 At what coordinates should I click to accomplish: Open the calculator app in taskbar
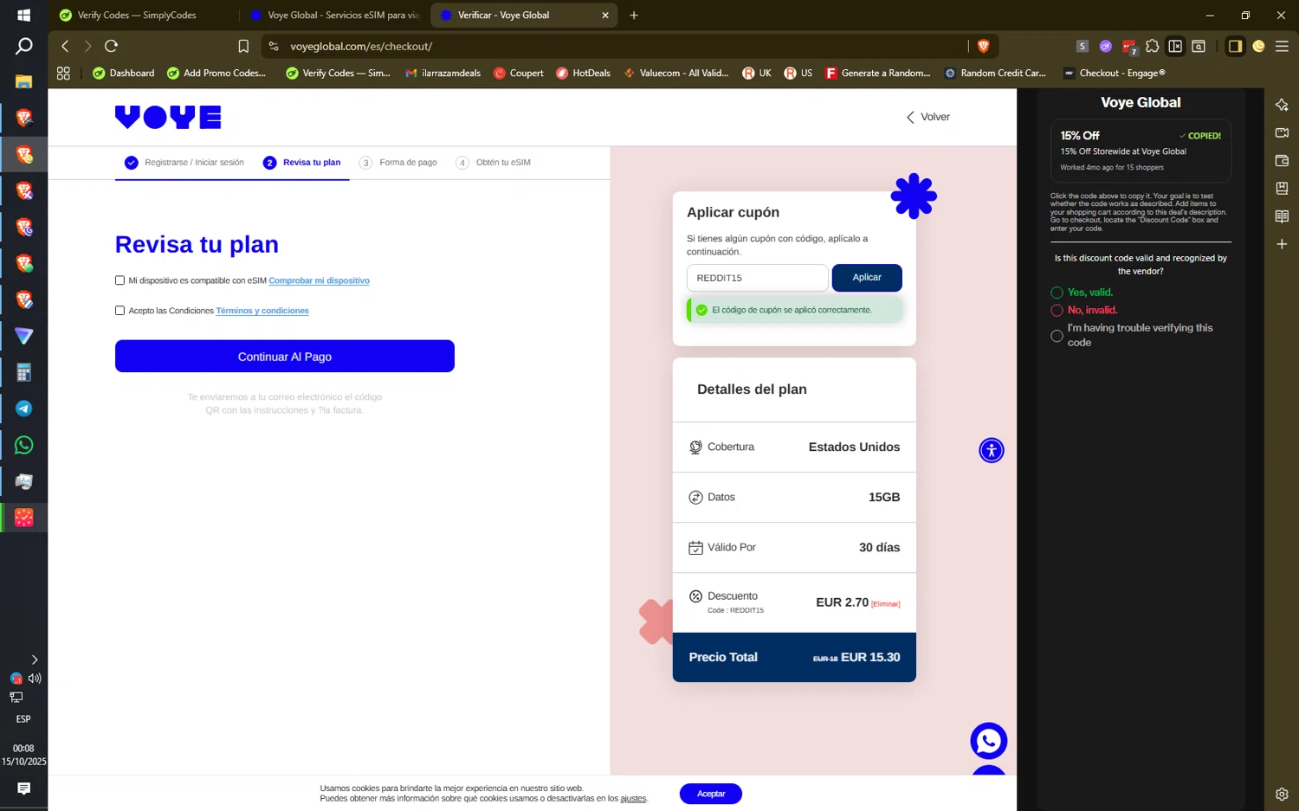23,372
